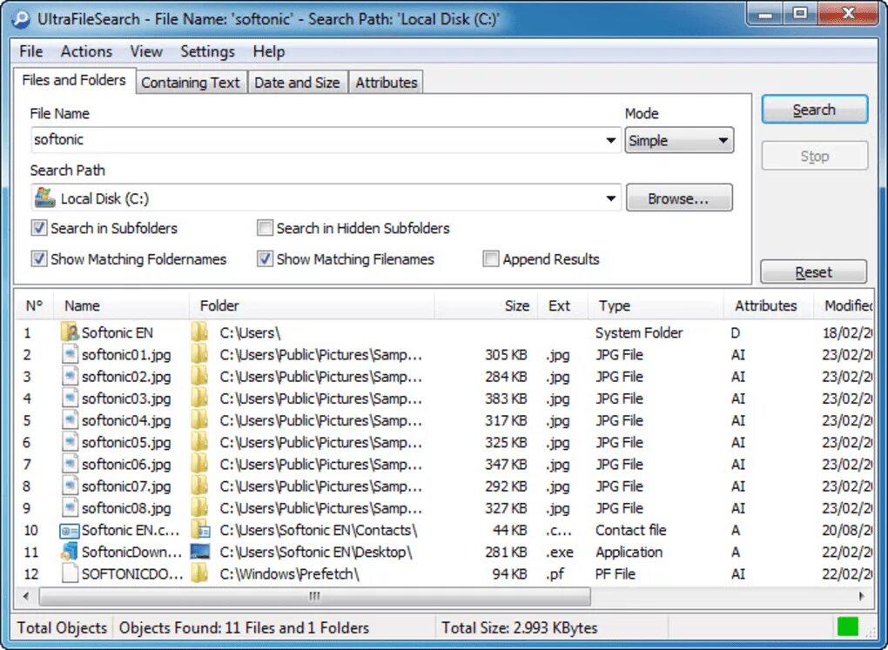Click the Stop button
This screenshot has height=650, width=888.
point(814,156)
